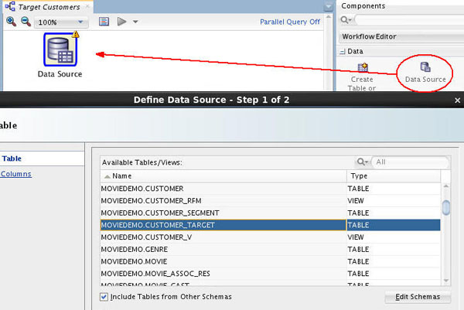
Task: Run the workflow with the play button
Action: pyautogui.click(x=121, y=22)
